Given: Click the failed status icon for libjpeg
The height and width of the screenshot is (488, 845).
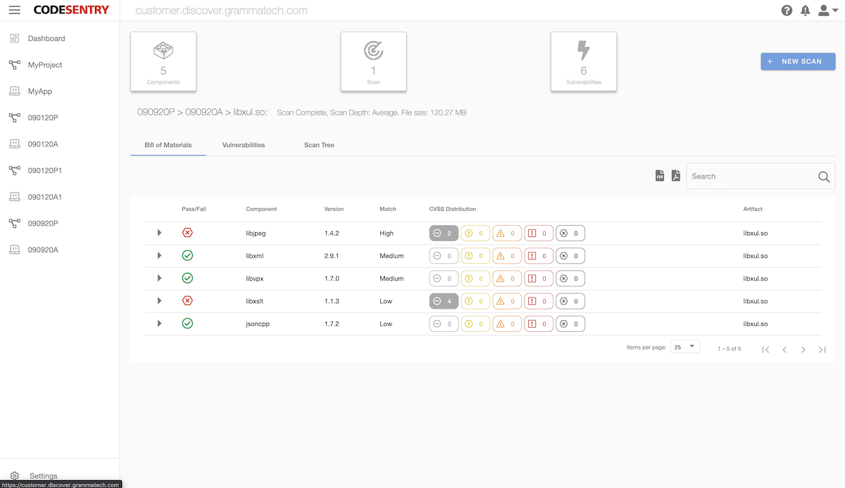Looking at the screenshot, I should coord(187,233).
